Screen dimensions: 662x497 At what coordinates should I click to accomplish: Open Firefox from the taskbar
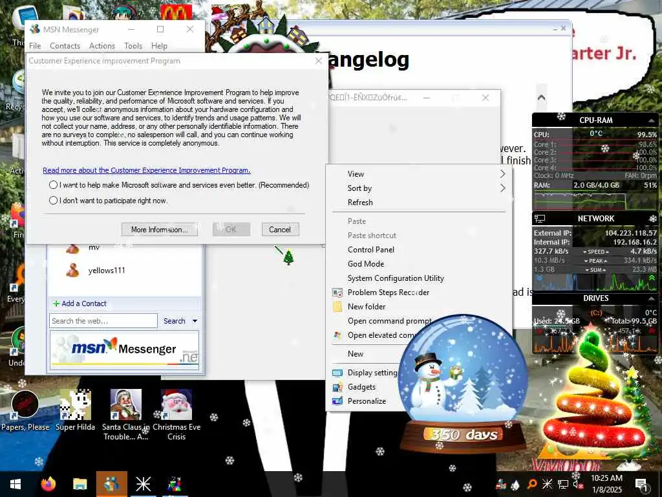click(48, 484)
